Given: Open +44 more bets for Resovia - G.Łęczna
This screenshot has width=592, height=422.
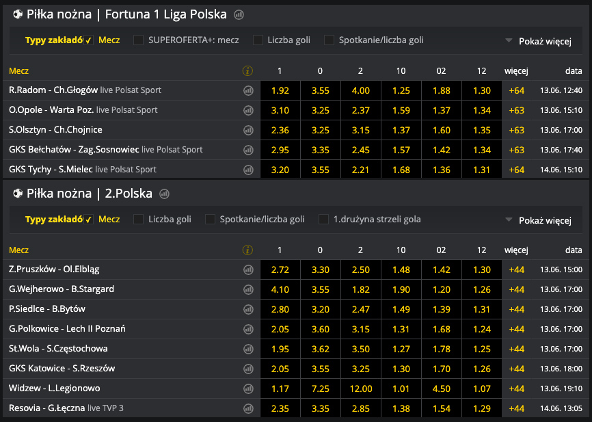Looking at the screenshot, I should point(516,408).
